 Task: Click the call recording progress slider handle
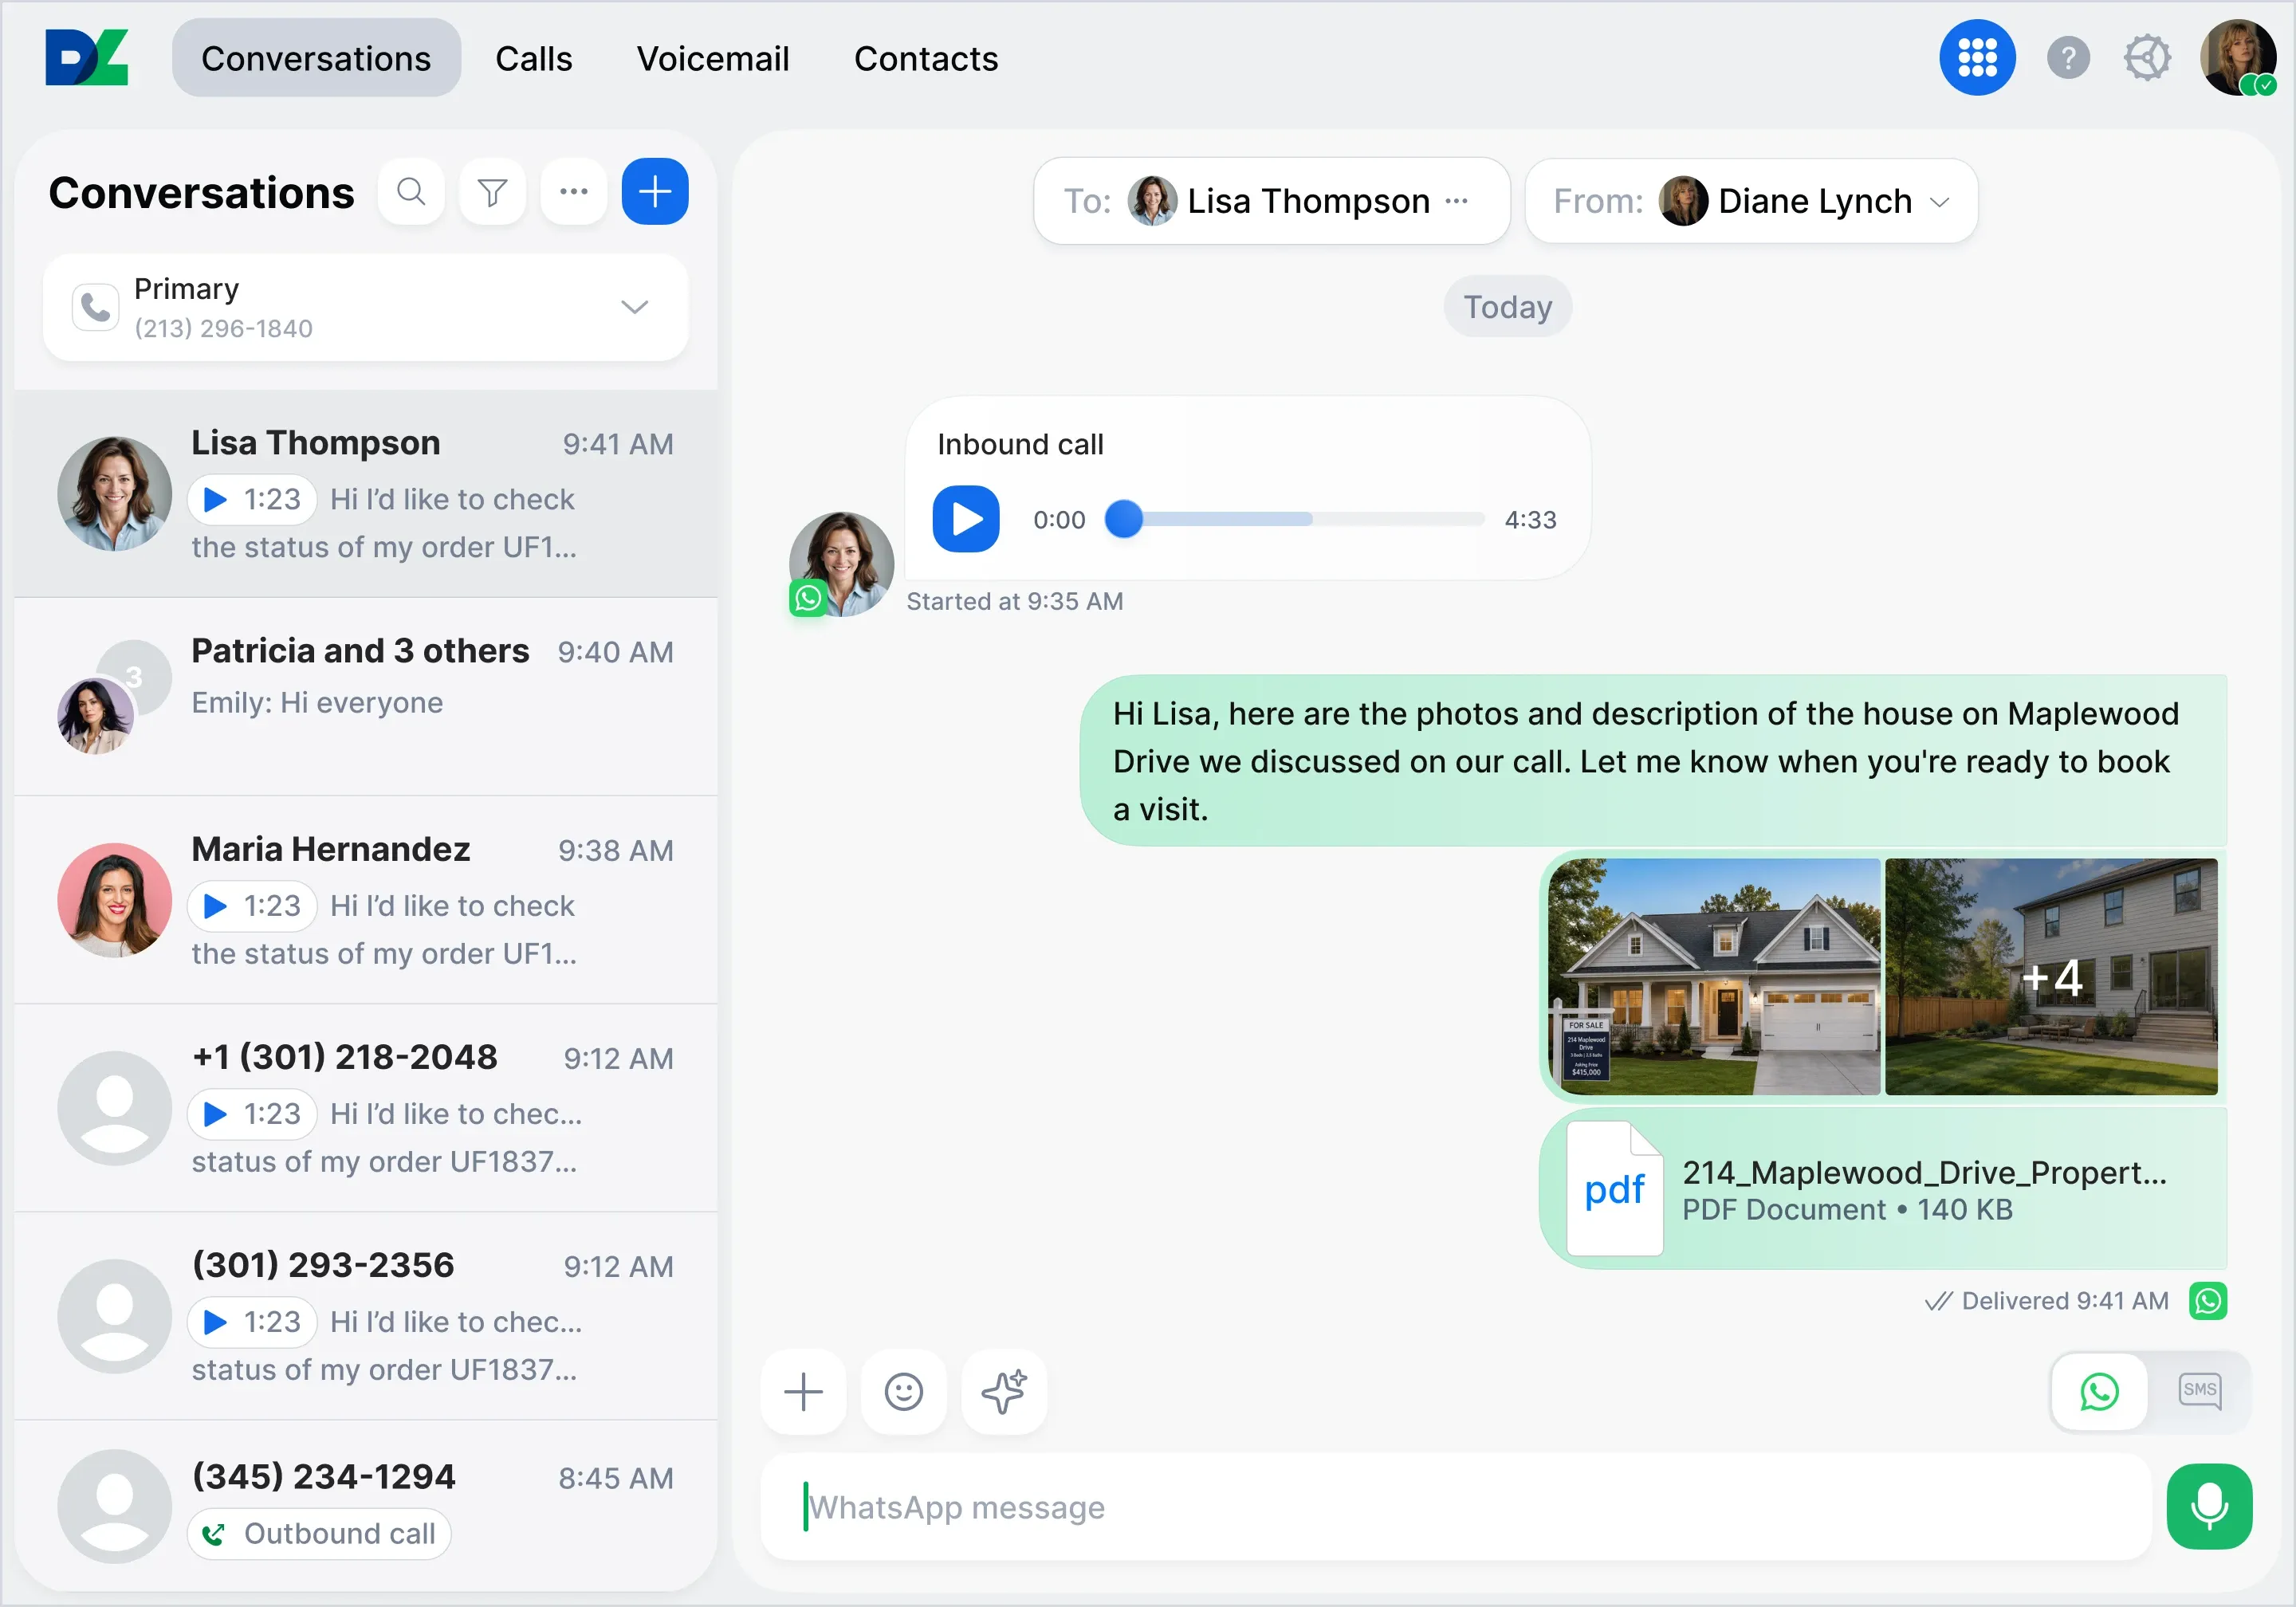coord(1123,519)
